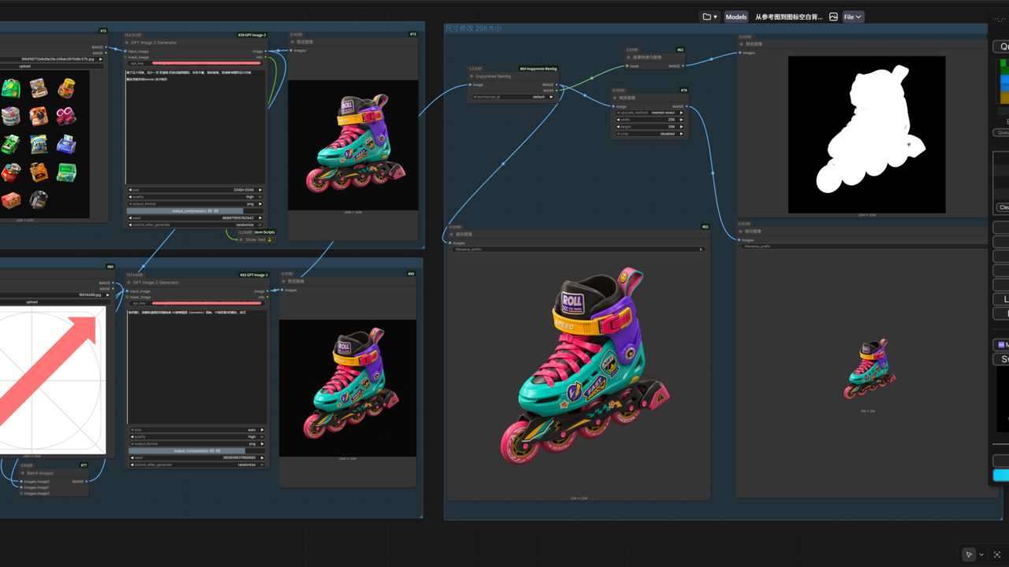Toggle the crop disabled option

[x=650, y=134]
